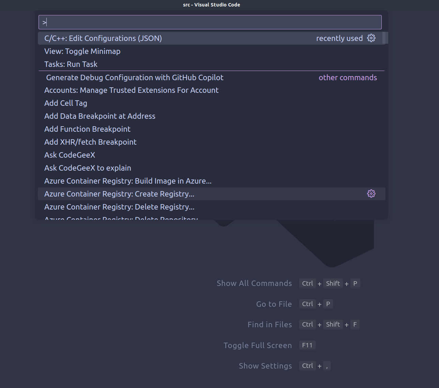Select View: Toggle Minimap command
Screen dimensions: 439x388
tap(82, 51)
